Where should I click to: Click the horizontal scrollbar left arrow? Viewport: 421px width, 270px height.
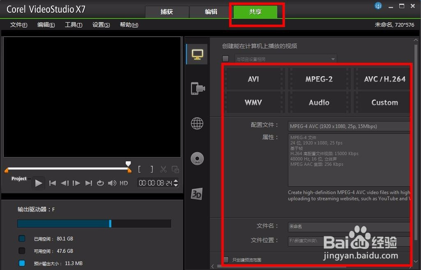coord(213,266)
